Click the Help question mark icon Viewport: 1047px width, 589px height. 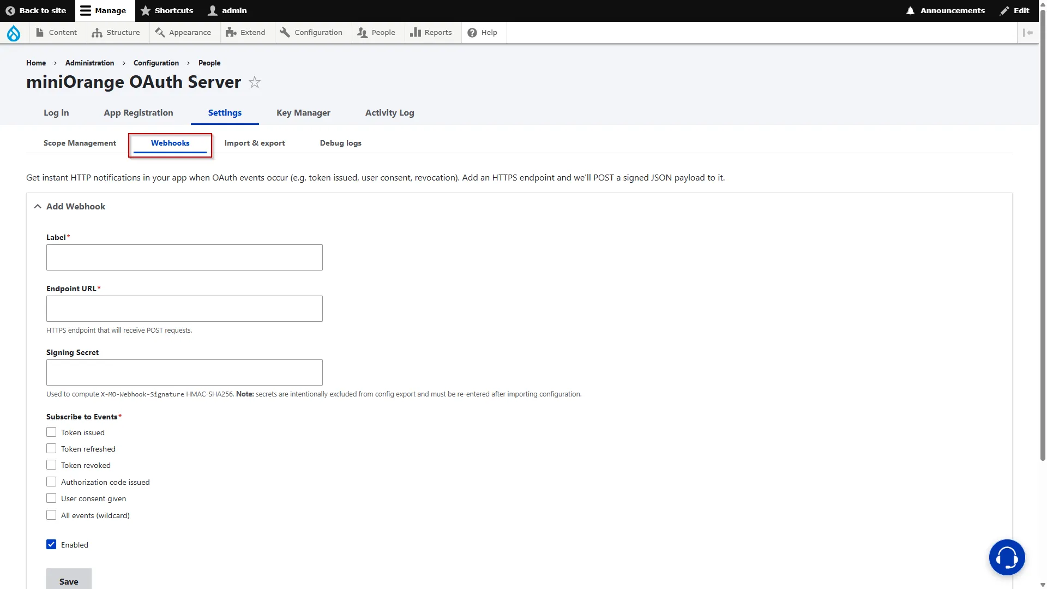point(472,33)
